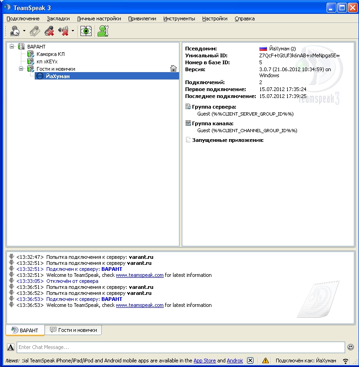Image resolution: width=359 pixels, height=367 pixels.
Task: Open the Подключение menu
Action: coord(23,18)
